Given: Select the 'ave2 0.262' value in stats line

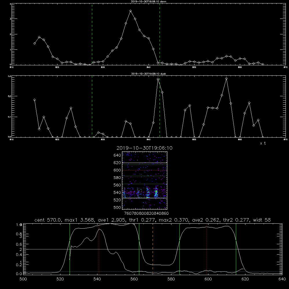Looking at the screenshot, I should (x=205, y=220).
